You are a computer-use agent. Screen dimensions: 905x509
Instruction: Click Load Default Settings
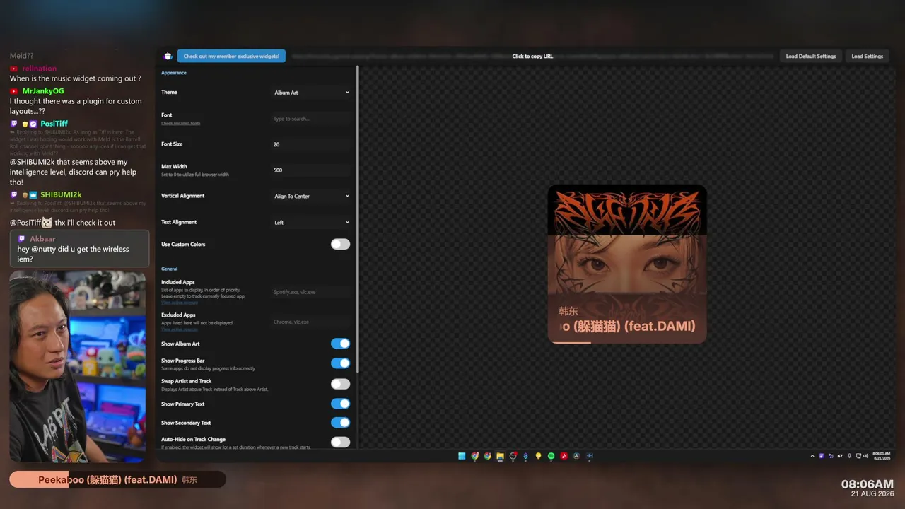tap(811, 56)
